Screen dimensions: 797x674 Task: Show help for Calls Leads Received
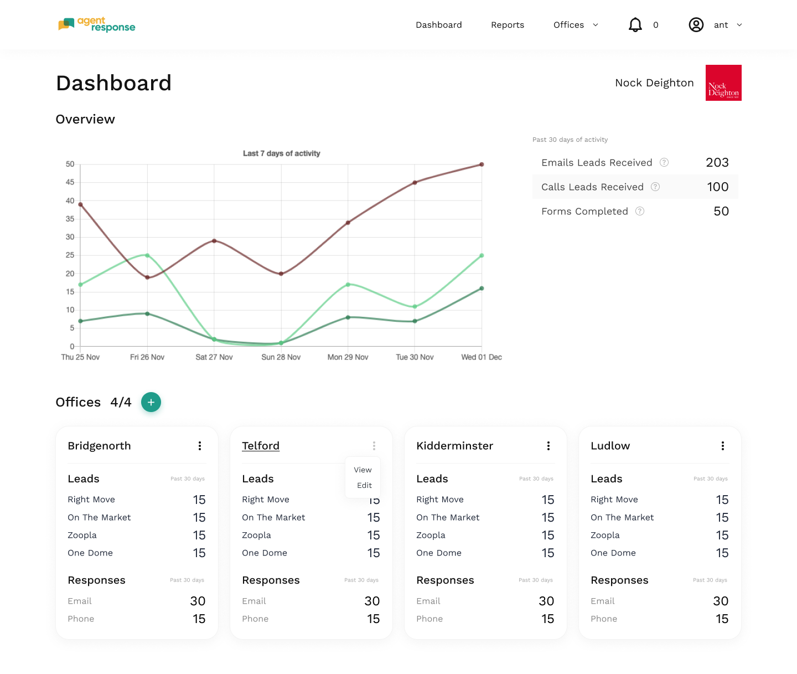[x=655, y=187]
